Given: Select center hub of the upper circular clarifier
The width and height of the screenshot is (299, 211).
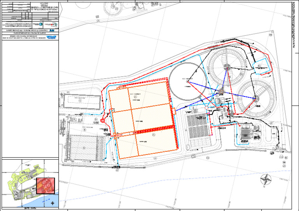Looking at the screenshot, I should click(x=227, y=67).
